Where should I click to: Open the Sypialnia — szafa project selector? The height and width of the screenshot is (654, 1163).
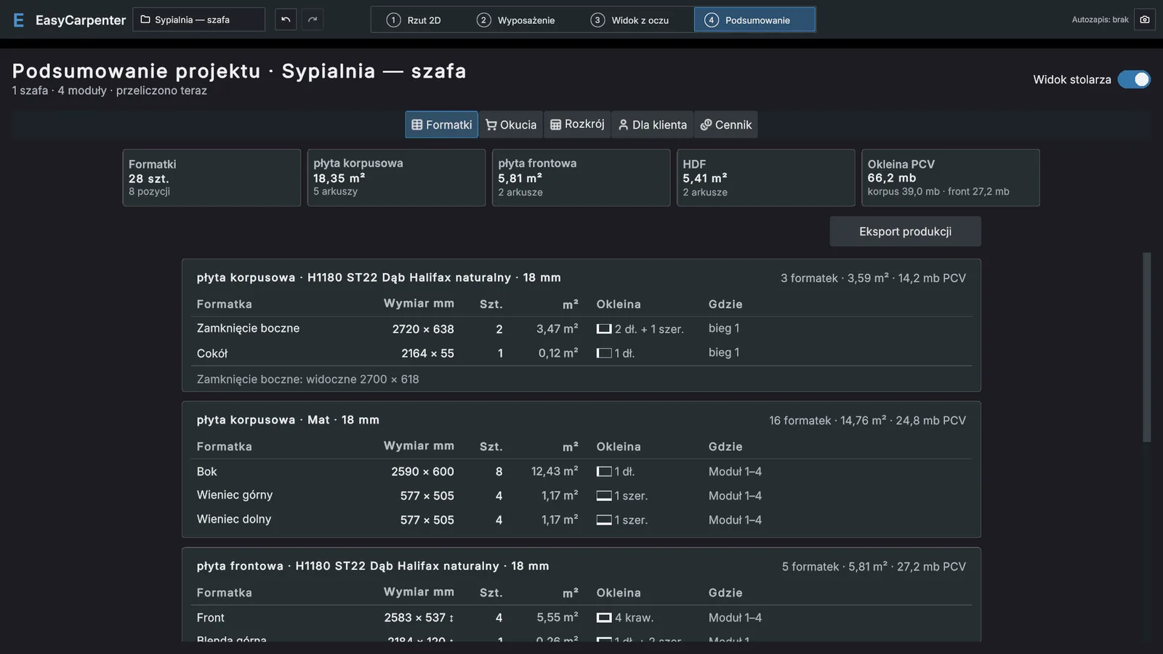[x=199, y=20]
